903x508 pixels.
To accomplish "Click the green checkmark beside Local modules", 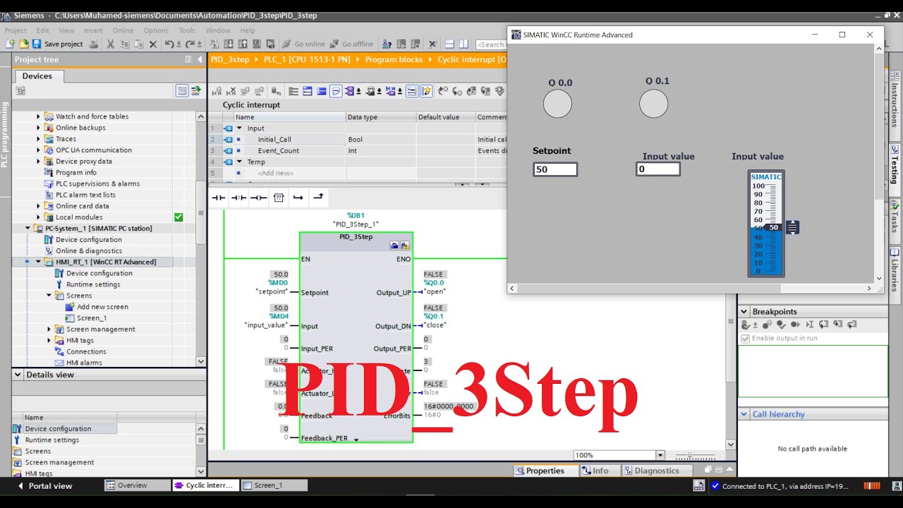I will coord(178,217).
